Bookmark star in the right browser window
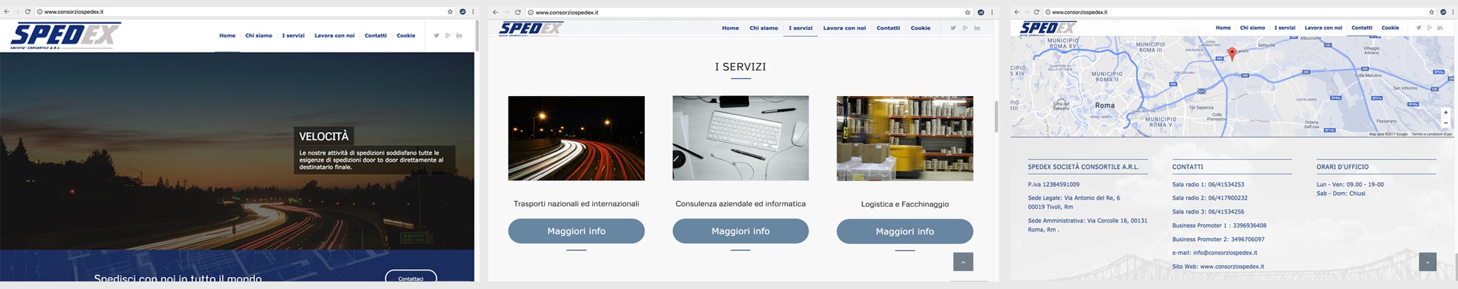The height and width of the screenshot is (289, 1458). click(x=1432, y=12)
